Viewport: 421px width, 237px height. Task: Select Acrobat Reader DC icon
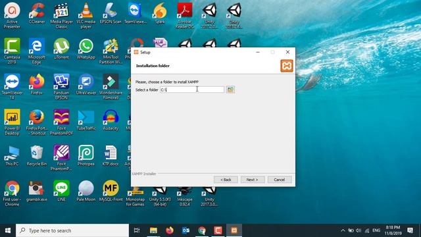[185, 16]
